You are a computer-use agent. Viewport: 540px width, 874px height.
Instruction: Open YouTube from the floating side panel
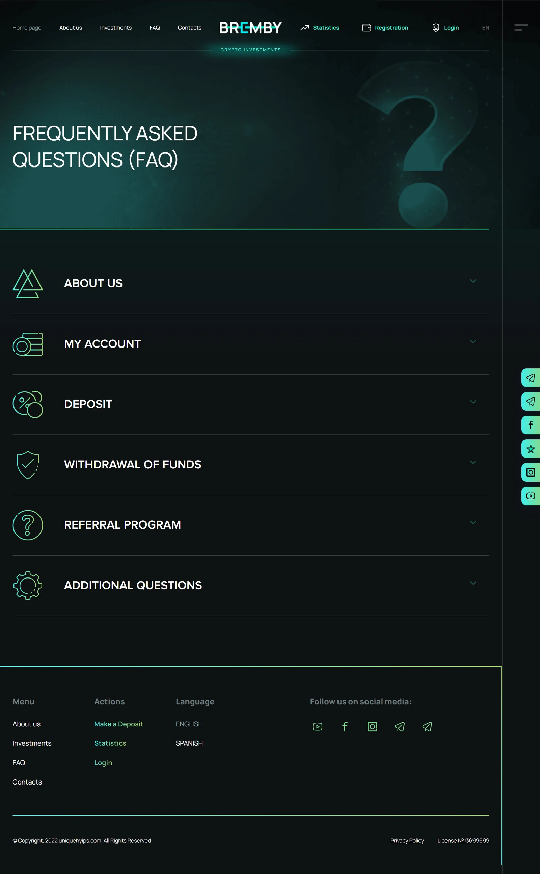click(530, 496)
